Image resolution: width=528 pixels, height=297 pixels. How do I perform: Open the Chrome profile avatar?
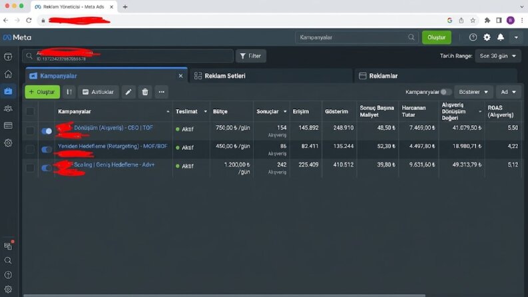511,21
